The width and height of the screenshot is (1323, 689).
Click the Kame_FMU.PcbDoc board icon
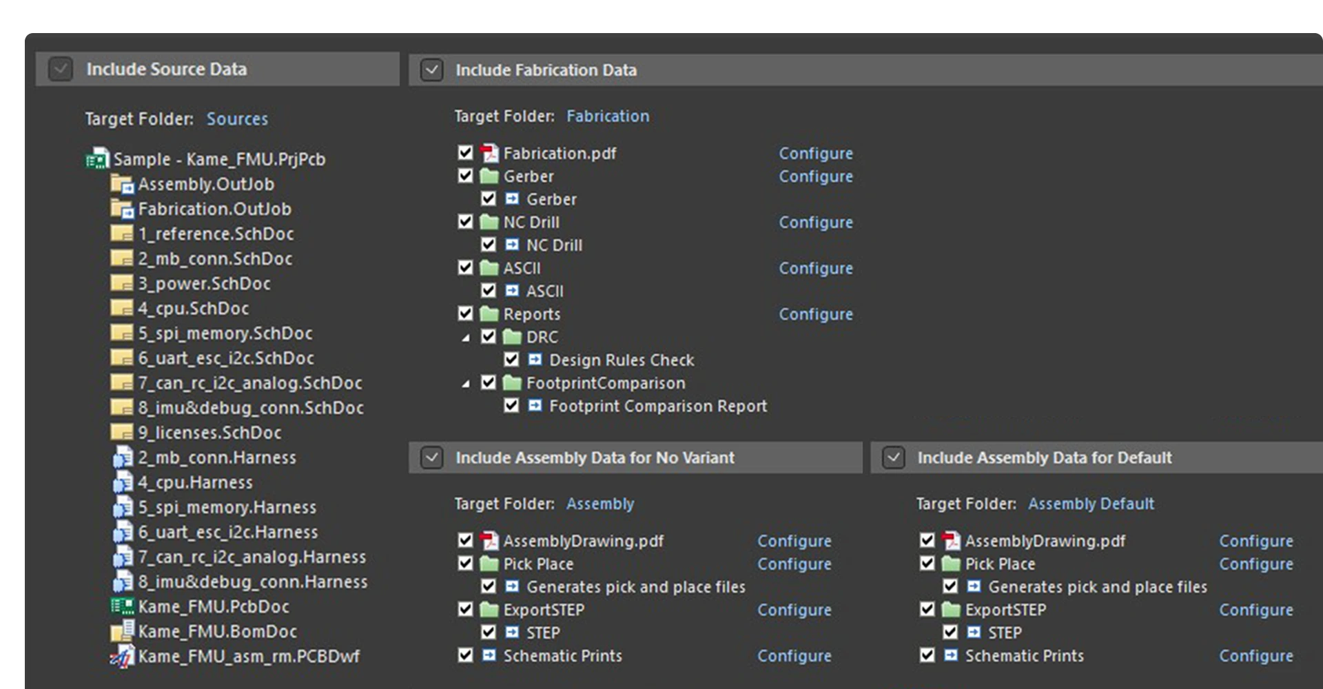click(123, 606)
